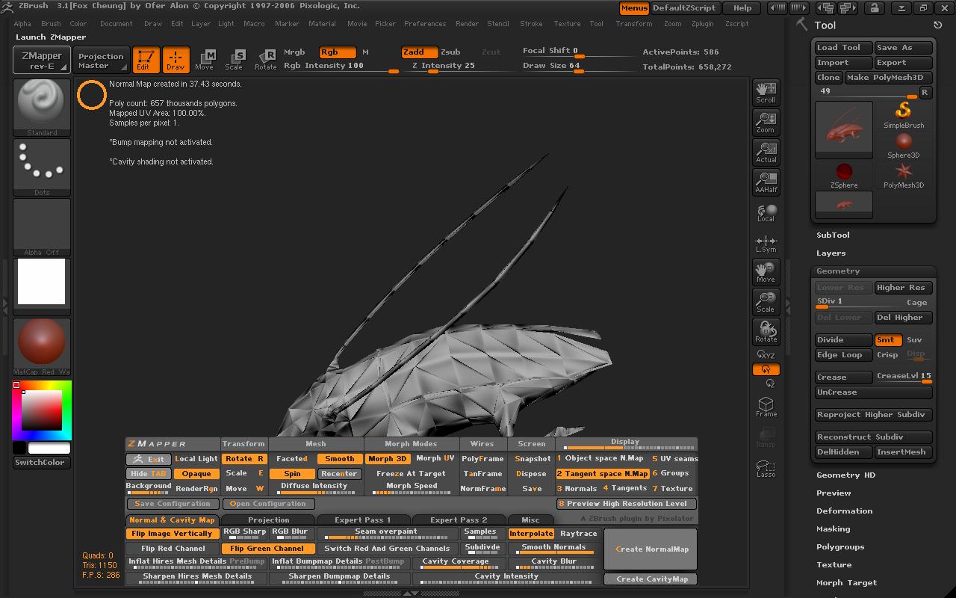
Task: Select the Edit mode icon
Action: 146,60
